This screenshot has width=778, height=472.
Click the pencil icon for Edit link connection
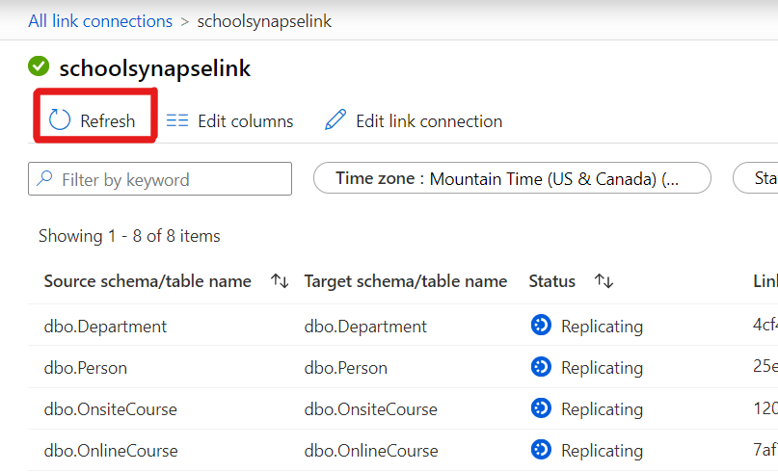click(x=335, y=120)
